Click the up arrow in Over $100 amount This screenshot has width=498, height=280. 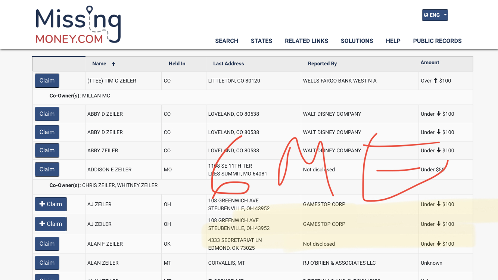[x=435, y=81]
